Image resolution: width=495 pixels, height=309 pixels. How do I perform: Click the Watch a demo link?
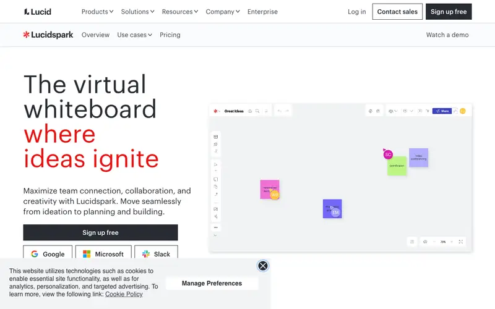click(447, 35)
